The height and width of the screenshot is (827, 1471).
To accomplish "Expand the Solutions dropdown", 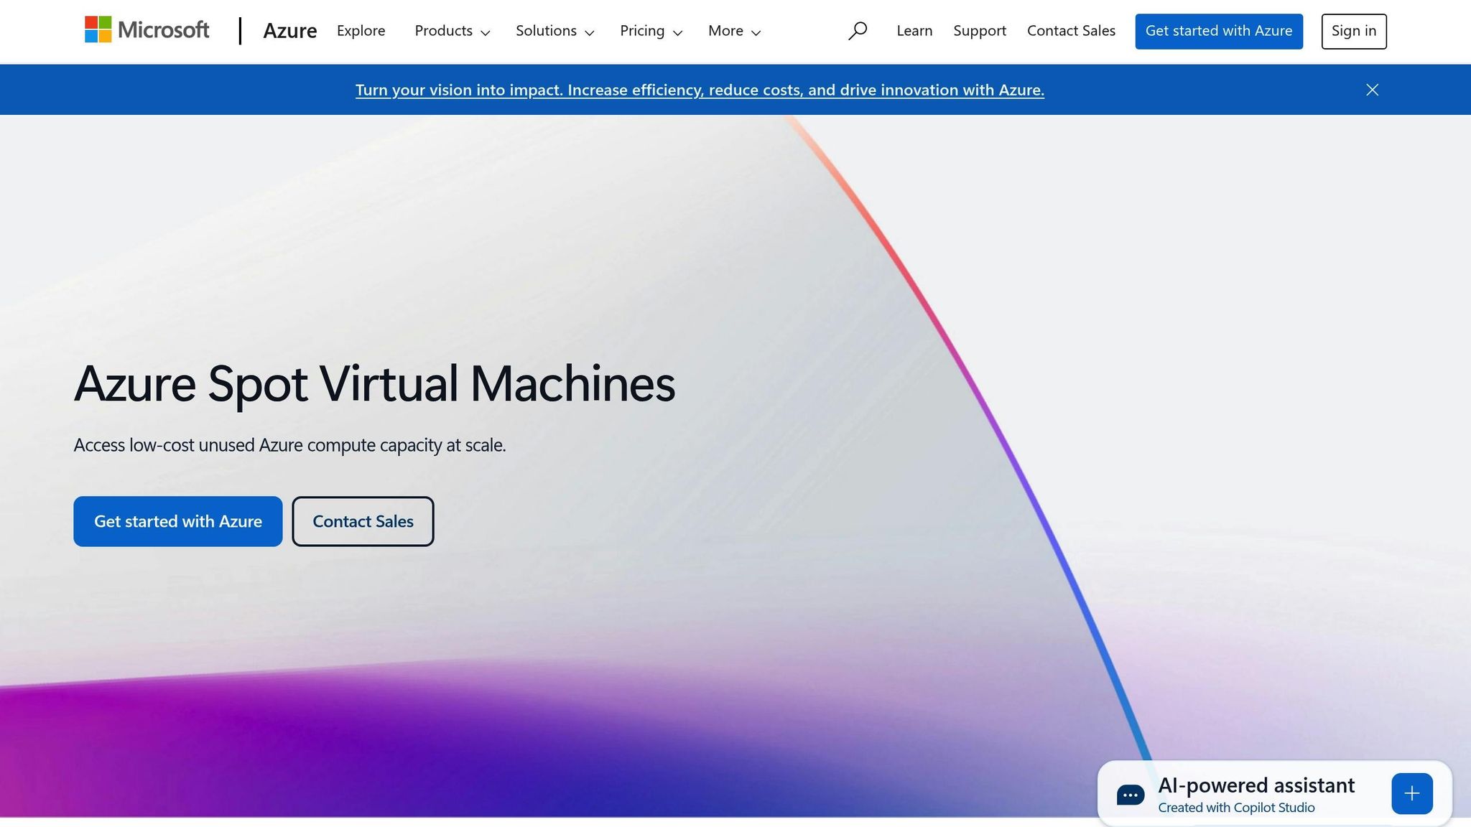I will [x=554, y=31].
